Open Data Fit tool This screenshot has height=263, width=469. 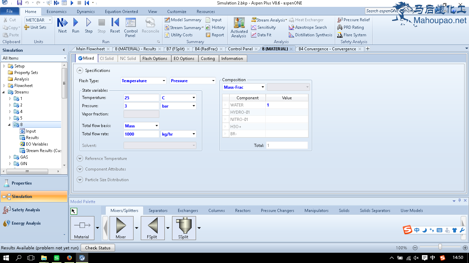click(x=261, y=35)
